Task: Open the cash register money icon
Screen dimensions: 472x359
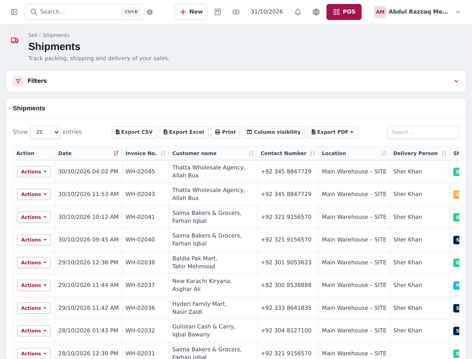Action: pyautogui.click(x=236, y=12)
